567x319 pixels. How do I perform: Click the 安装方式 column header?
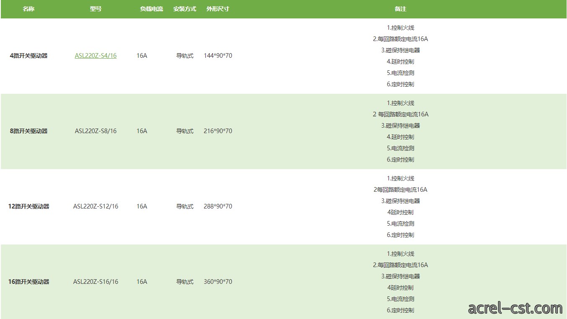185,9
